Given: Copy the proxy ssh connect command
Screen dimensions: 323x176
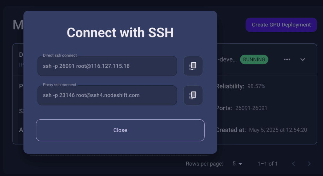Looking at the screenshot, I should [193, 95].
